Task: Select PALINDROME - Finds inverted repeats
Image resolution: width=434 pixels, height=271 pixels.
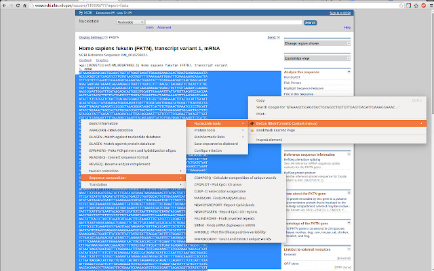Action: [x=236, y=218]
